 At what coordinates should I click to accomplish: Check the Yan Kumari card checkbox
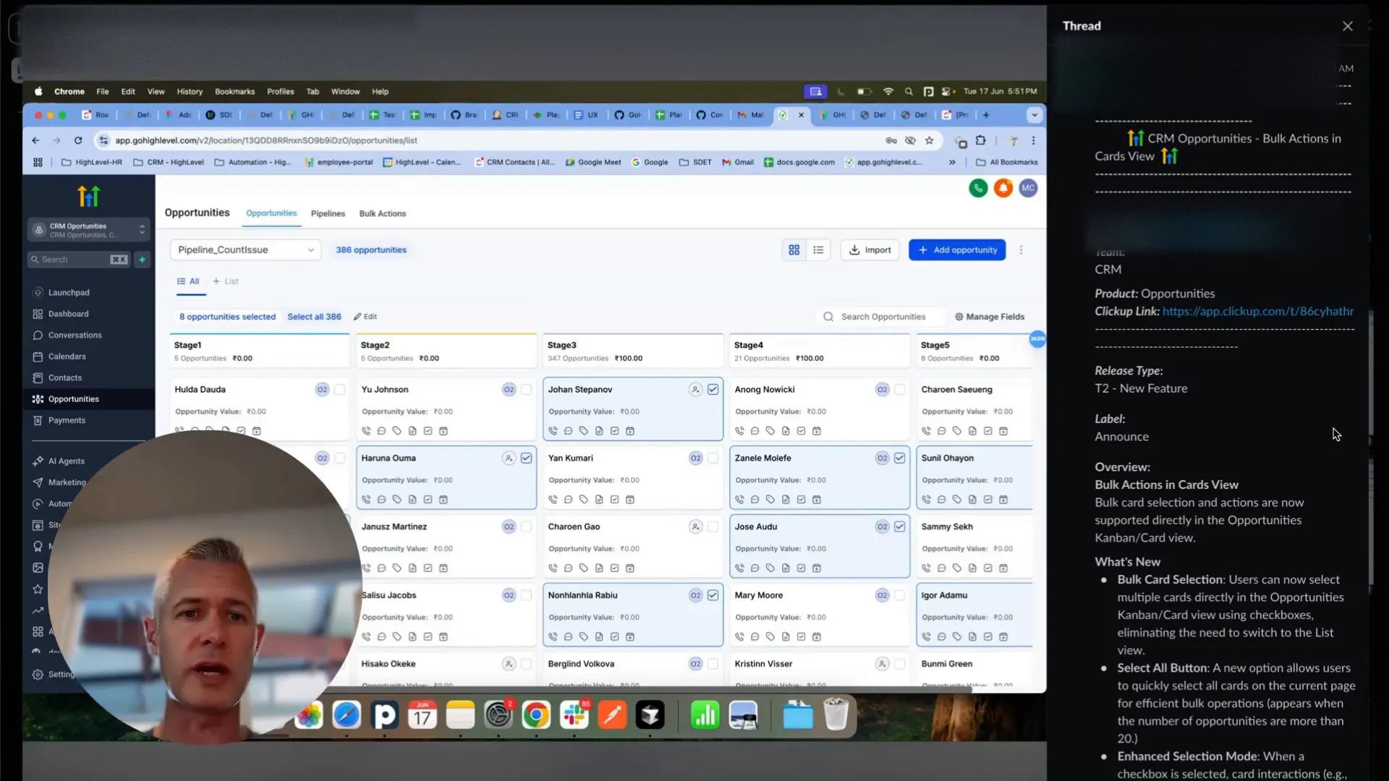click(713, 458)
